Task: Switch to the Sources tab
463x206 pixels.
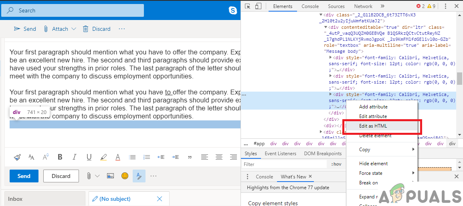Action: 336,6
